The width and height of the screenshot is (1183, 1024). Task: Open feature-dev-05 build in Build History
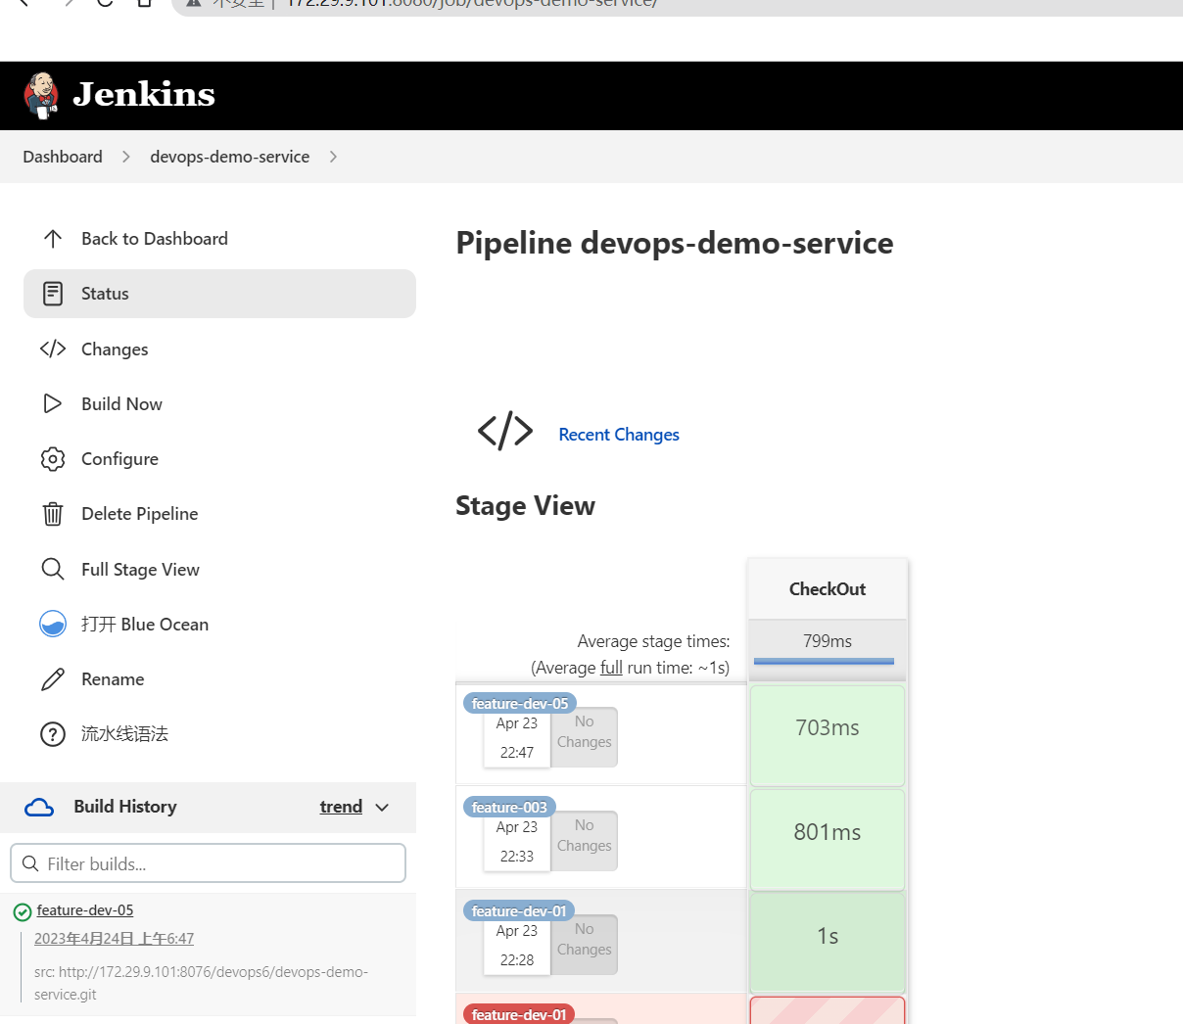tap(85, 910)
